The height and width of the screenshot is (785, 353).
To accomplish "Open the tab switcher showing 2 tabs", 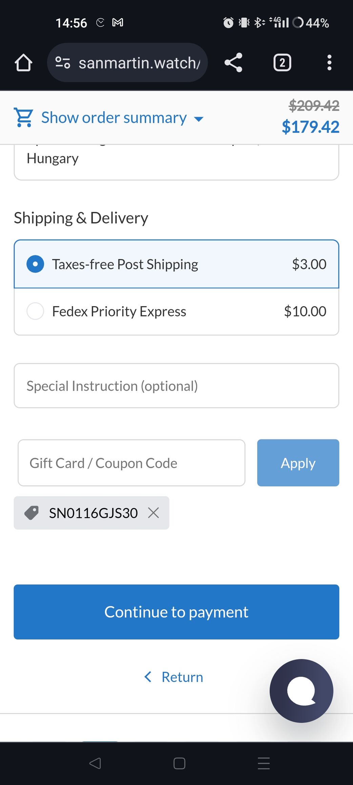I will [282, 63].
